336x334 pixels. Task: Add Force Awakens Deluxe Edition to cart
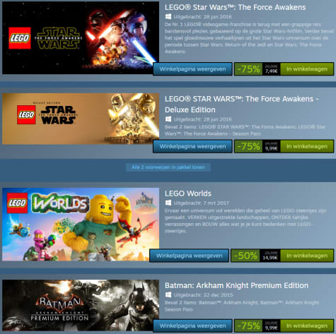pyautogui.click(x=307, y=146)
